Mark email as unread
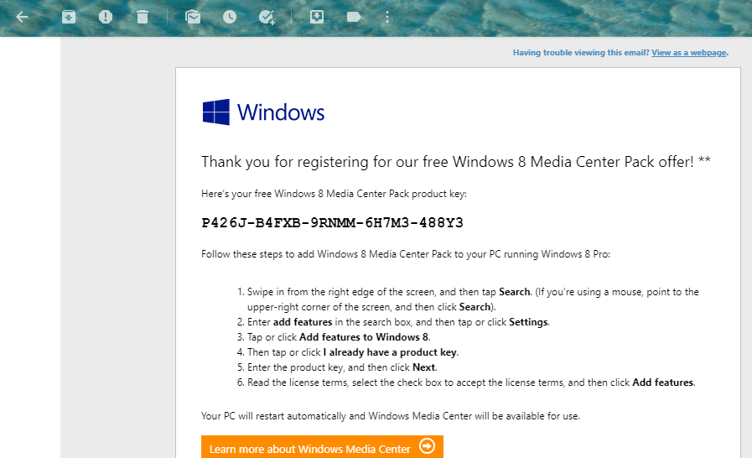The height and width of the screenshot is (458, 752). click(x=193, y=18)
